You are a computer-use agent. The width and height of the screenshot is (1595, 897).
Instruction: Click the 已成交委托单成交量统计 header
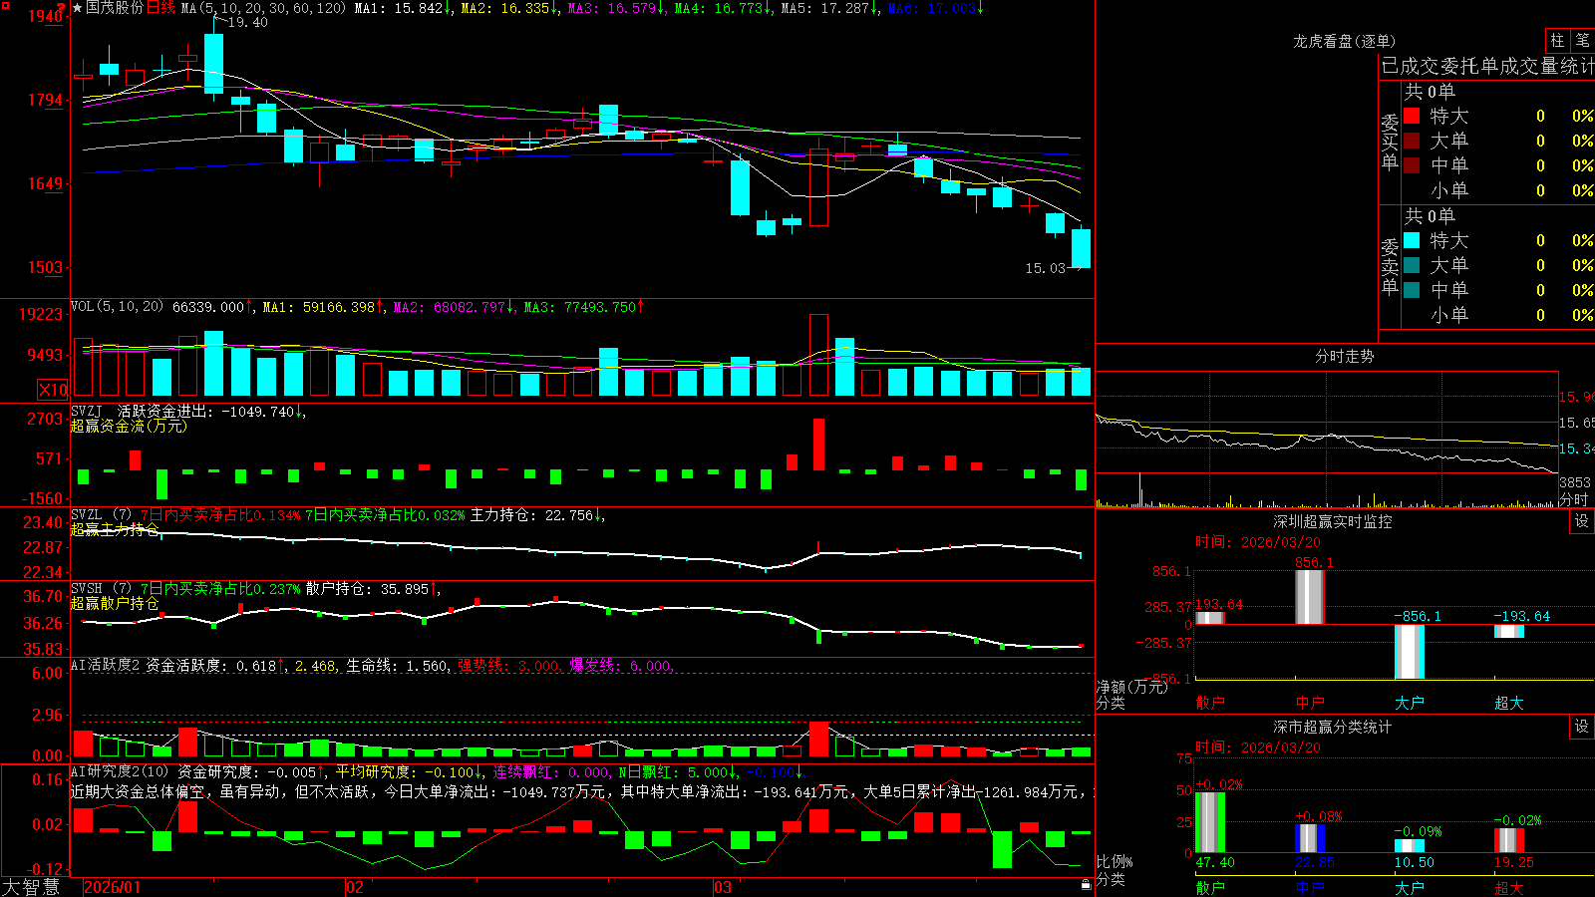(x=1487, y=66)
